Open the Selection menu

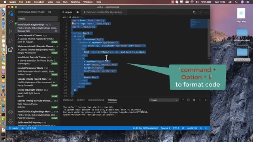click(39, 2)
